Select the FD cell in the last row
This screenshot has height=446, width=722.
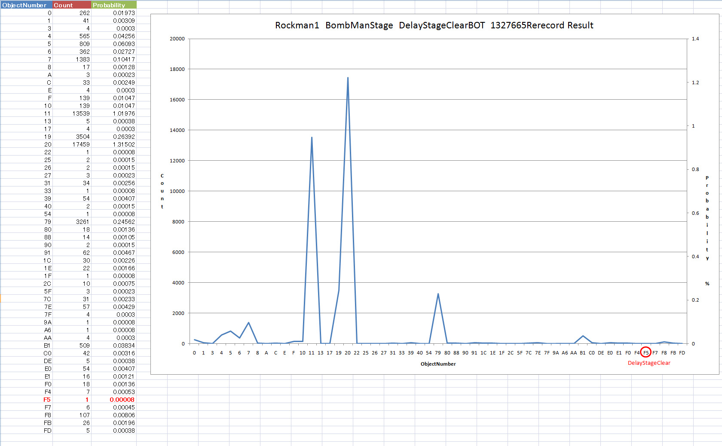coord(26,431)
